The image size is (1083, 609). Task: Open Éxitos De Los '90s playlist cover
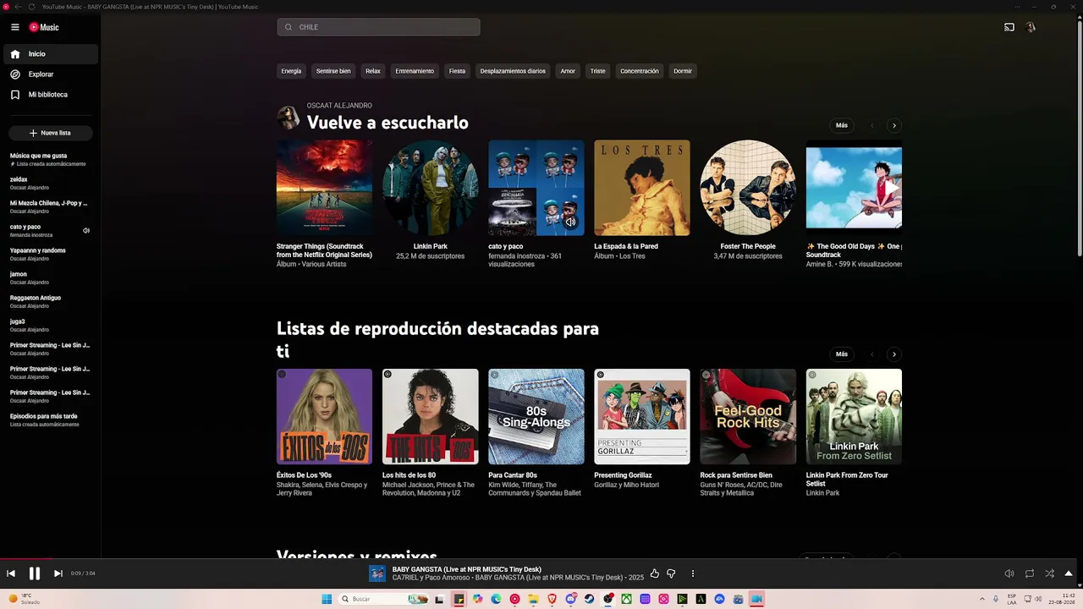324,416
